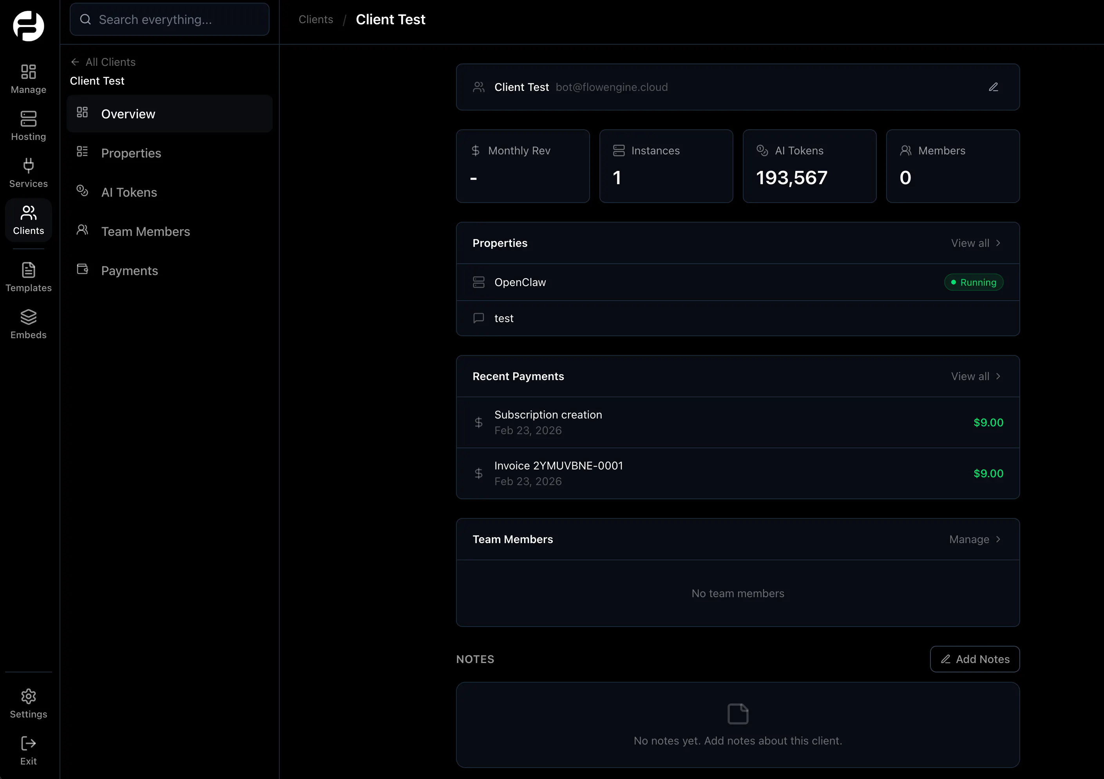Click the dollar icon of Invoice 2YMUVBNE-0001
1104x779 pixels.
[478, 473]
